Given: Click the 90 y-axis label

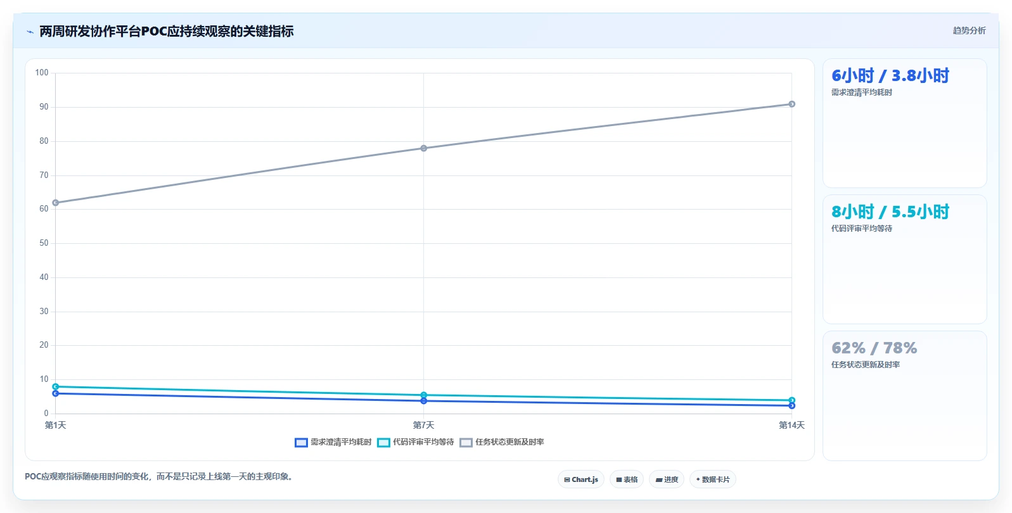Looking at the screenshot, I should (44, 107).
